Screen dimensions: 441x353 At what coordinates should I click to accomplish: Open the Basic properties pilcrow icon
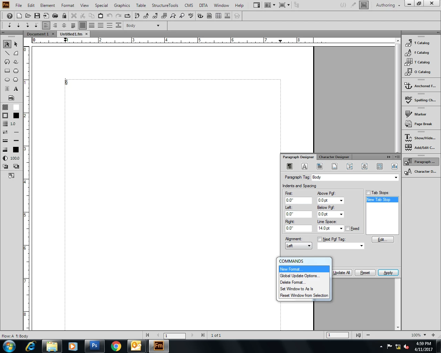(x=290, y=167)
